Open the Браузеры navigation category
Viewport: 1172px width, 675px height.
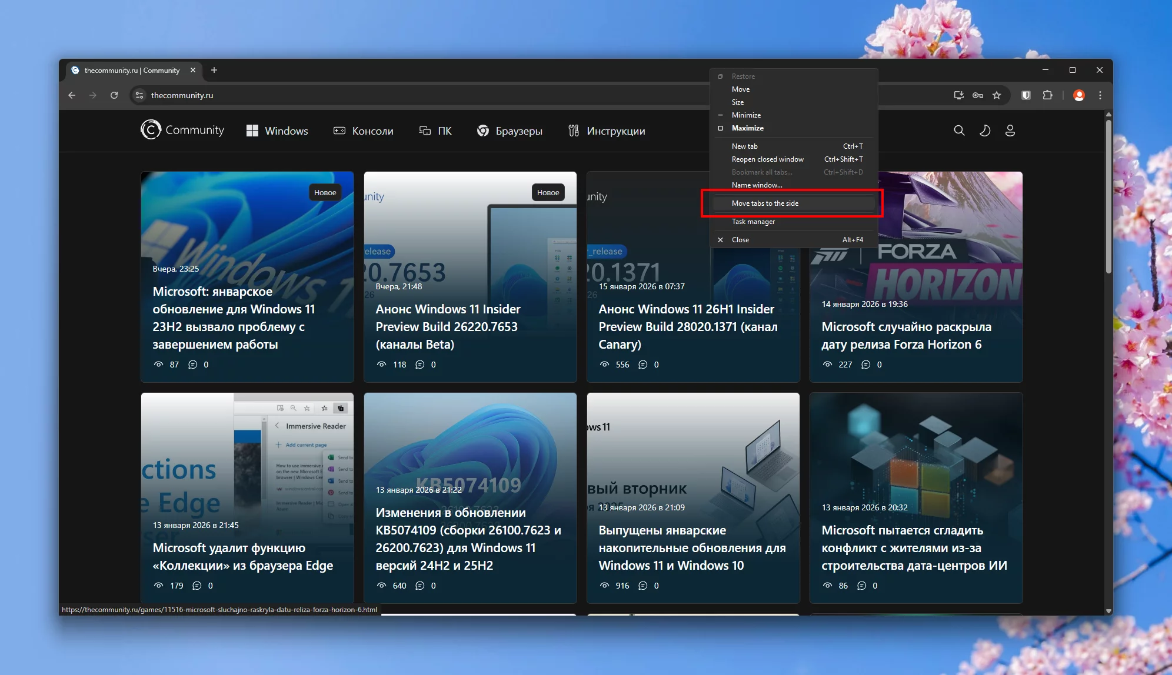click(x=510, y=131)
